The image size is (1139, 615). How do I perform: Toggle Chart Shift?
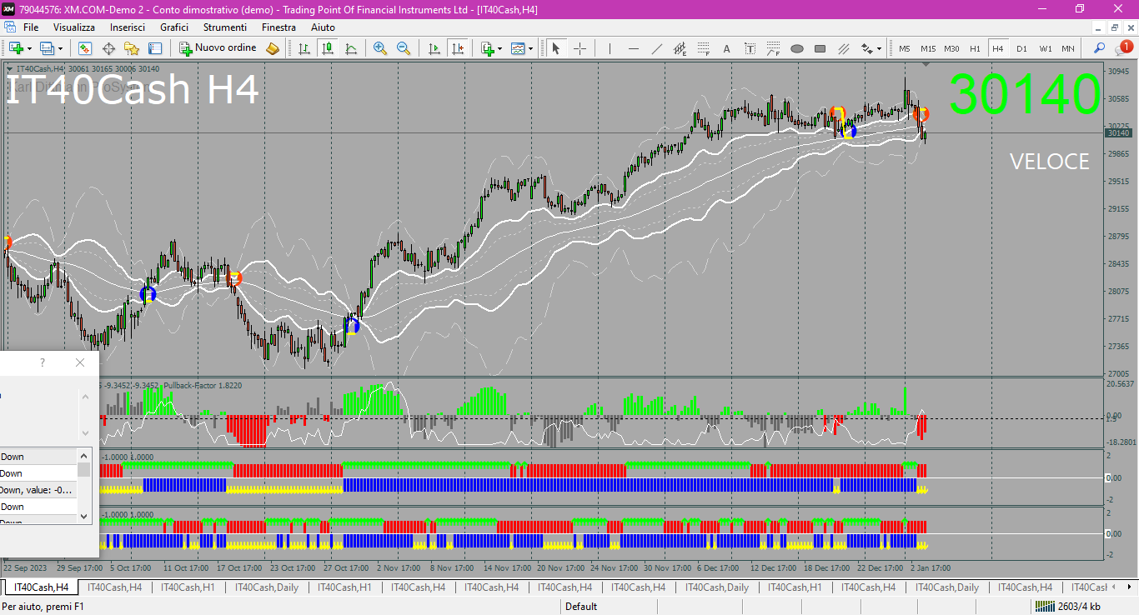click(x=457, y=48)
